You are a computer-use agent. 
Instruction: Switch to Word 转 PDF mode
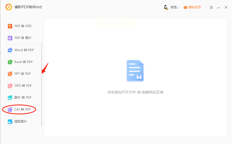click(24, 50)
